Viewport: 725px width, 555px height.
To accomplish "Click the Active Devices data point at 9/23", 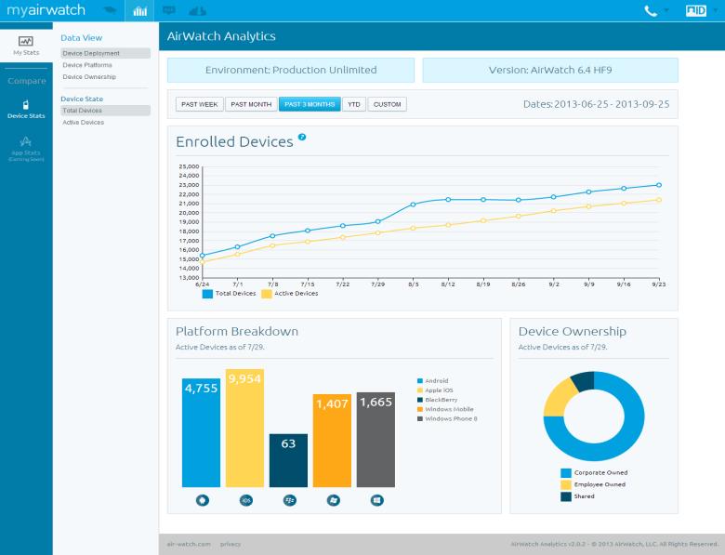I will click(659, 200).
